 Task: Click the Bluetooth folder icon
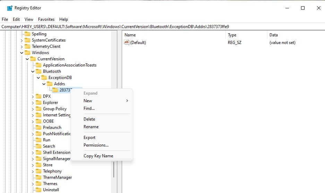pyautogui.click(x=39, y=71)
